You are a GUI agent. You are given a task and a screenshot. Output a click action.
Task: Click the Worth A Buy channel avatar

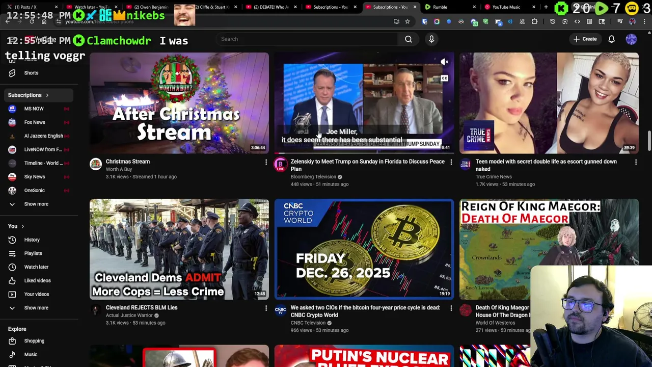coord(96,164)
